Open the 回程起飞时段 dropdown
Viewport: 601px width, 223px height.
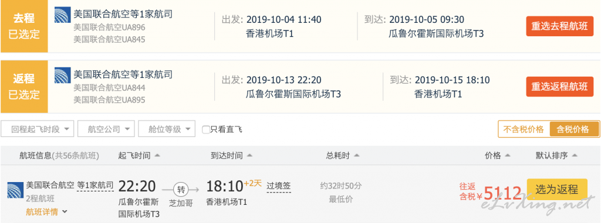[x=37, y=129]
